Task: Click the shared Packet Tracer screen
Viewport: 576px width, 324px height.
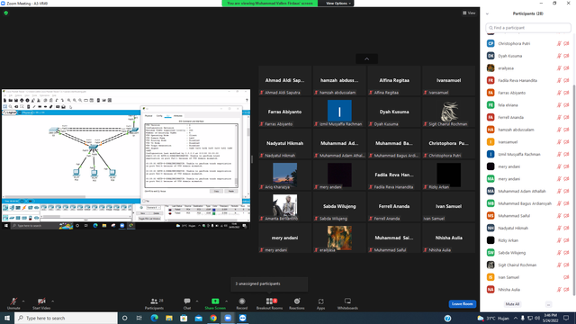Action: point(126,158)
